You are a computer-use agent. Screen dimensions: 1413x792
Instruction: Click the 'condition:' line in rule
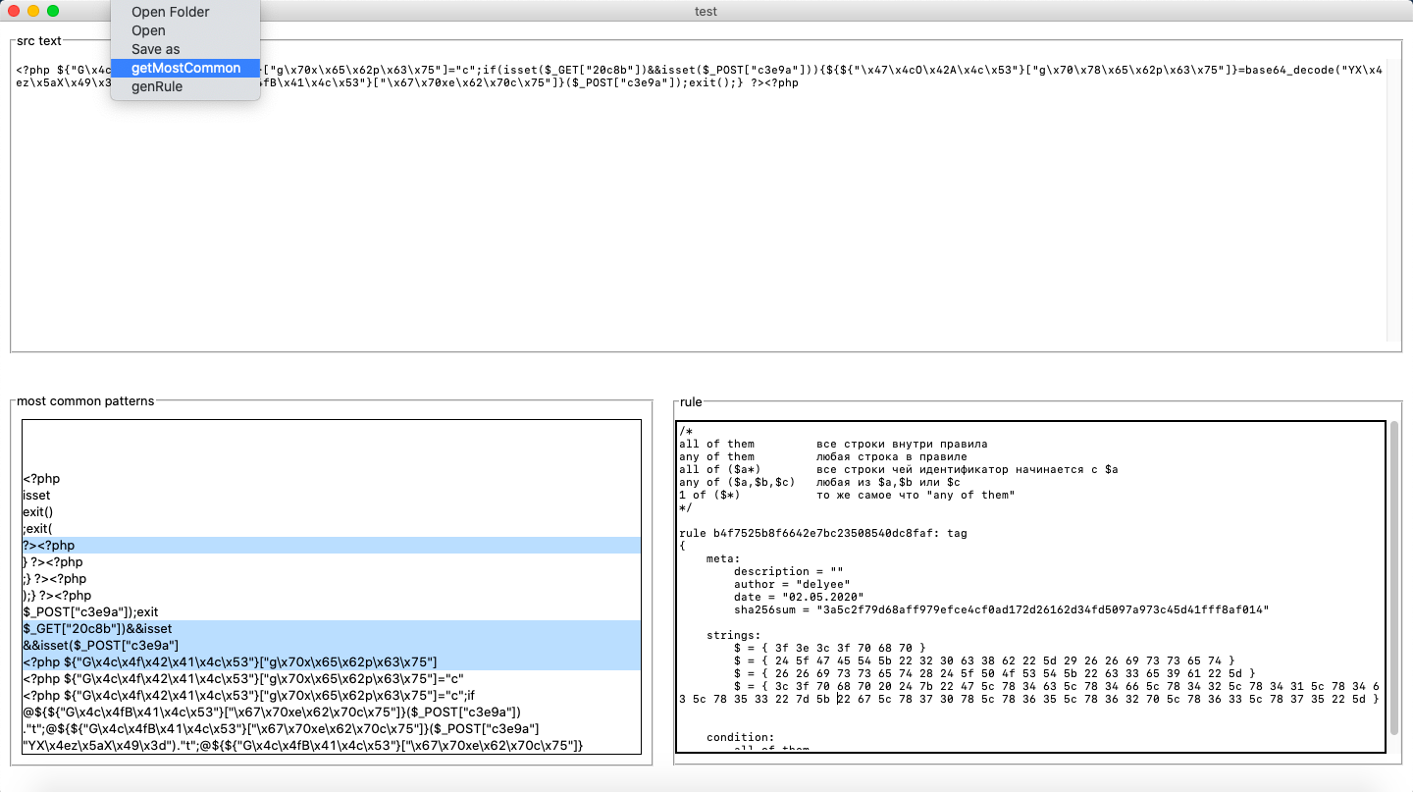coord(740,737)
